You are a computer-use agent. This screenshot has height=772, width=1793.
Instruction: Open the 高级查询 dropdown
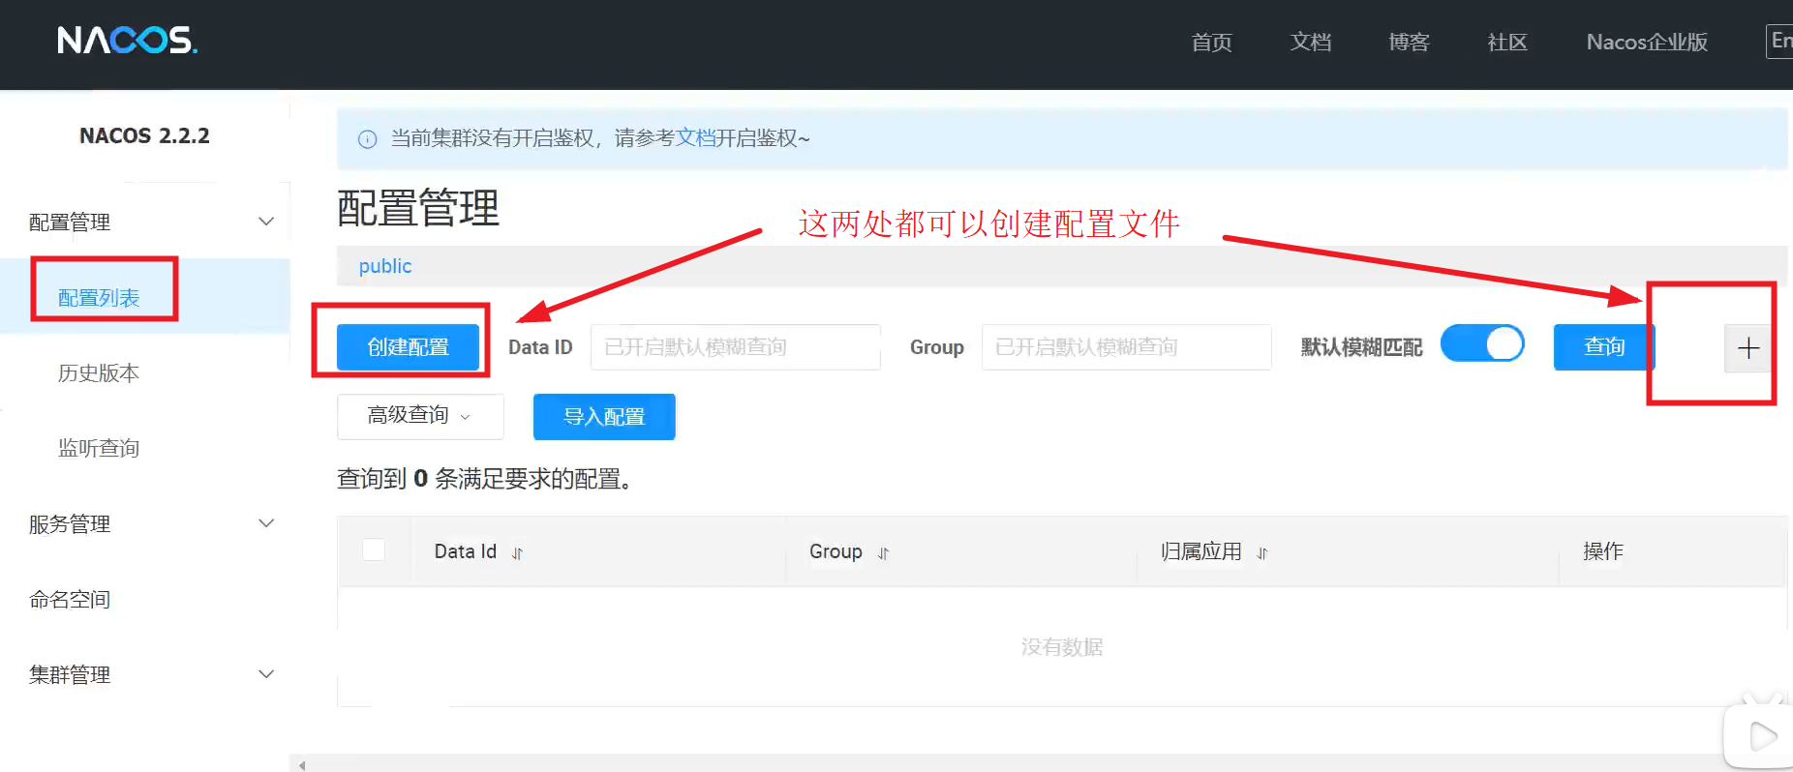420,416
